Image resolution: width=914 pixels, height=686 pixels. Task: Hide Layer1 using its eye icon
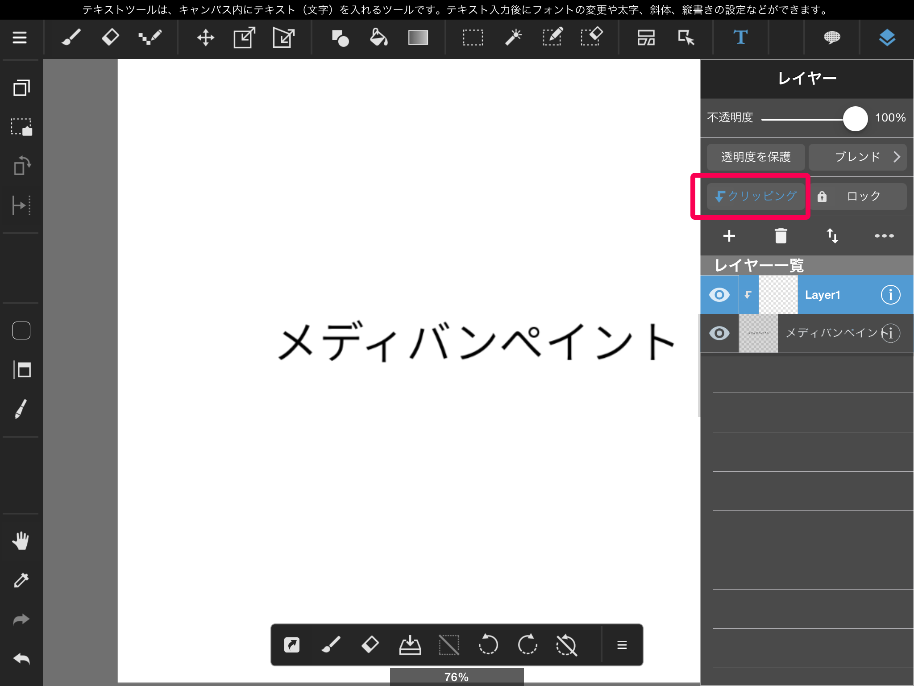(x=719, y=295)
